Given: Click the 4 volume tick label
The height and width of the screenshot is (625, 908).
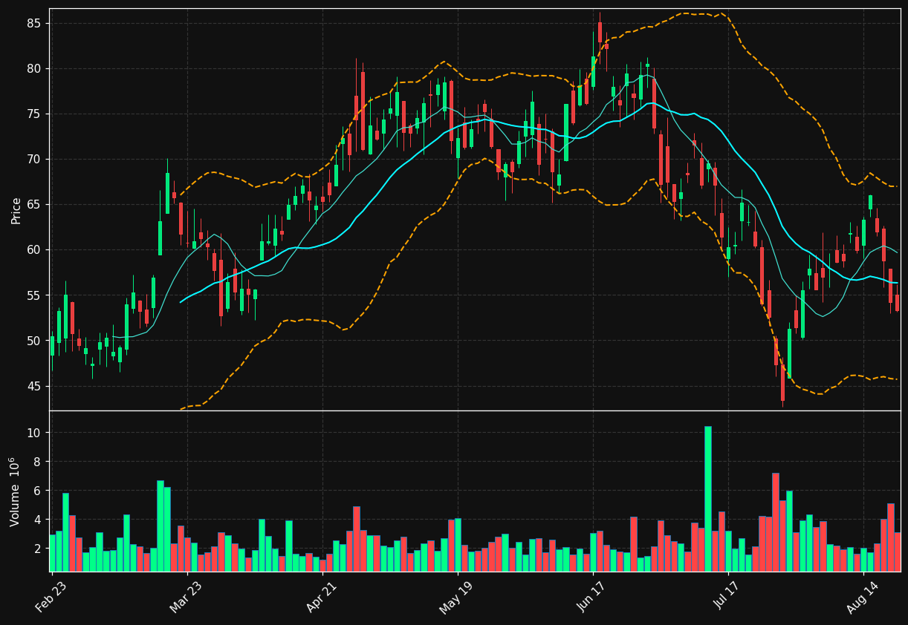Looking at the screenshot, I should coord(37,520).
